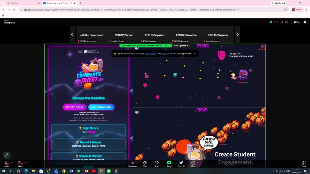The image size is (310, 174).
Task: Open Zoom profile avatar menu
Action: pos(305,22)
